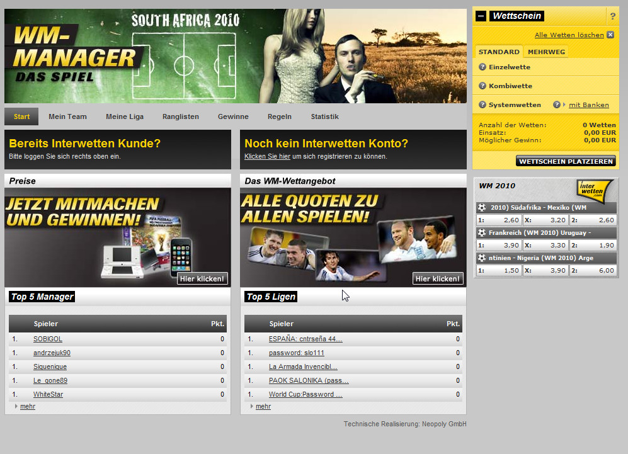Click soccer ball icon for Frankreich Uruguay match

(x=482, y=232)
